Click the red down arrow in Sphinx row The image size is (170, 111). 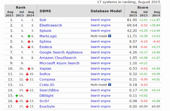[29, 42]
